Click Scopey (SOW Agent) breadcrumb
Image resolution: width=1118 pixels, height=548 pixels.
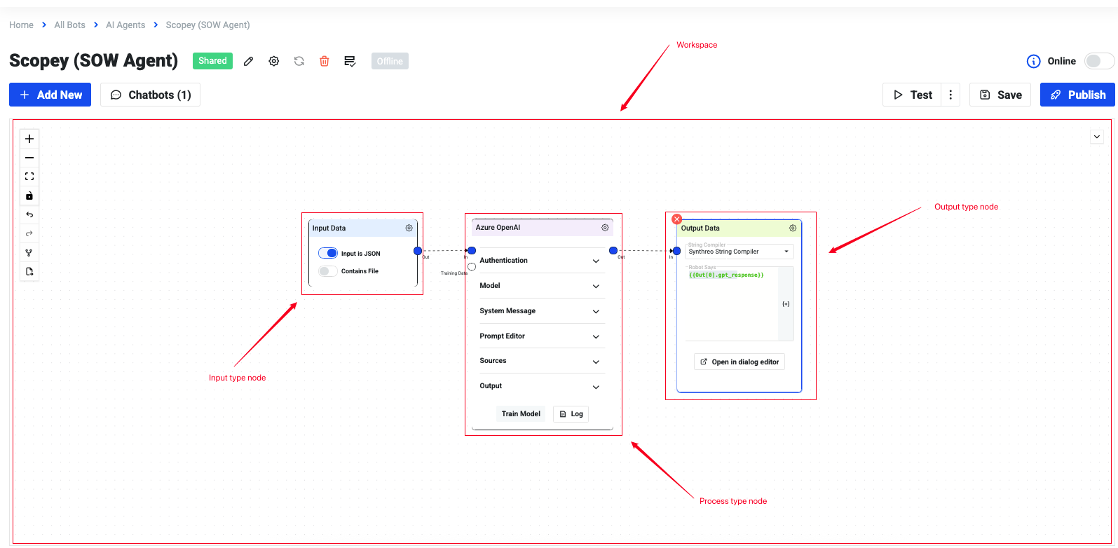(x=207, y=25)
